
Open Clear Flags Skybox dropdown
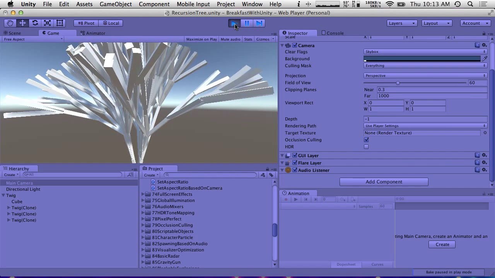[425, 52]
